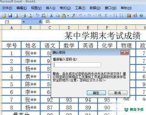Click the Insert Function fx button
Viewport: 146px width, 115px height.
[40, 22]
